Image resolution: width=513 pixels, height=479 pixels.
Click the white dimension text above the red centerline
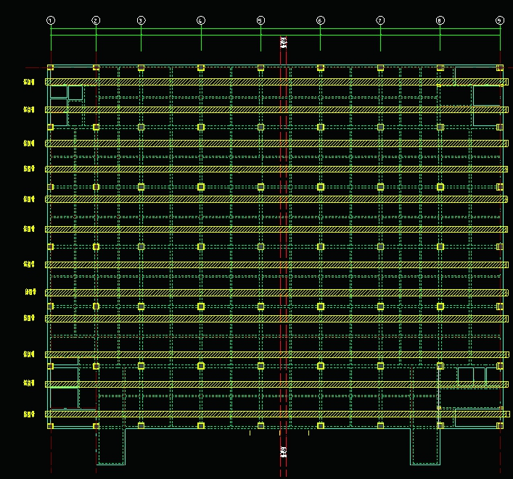click(284, 42)
